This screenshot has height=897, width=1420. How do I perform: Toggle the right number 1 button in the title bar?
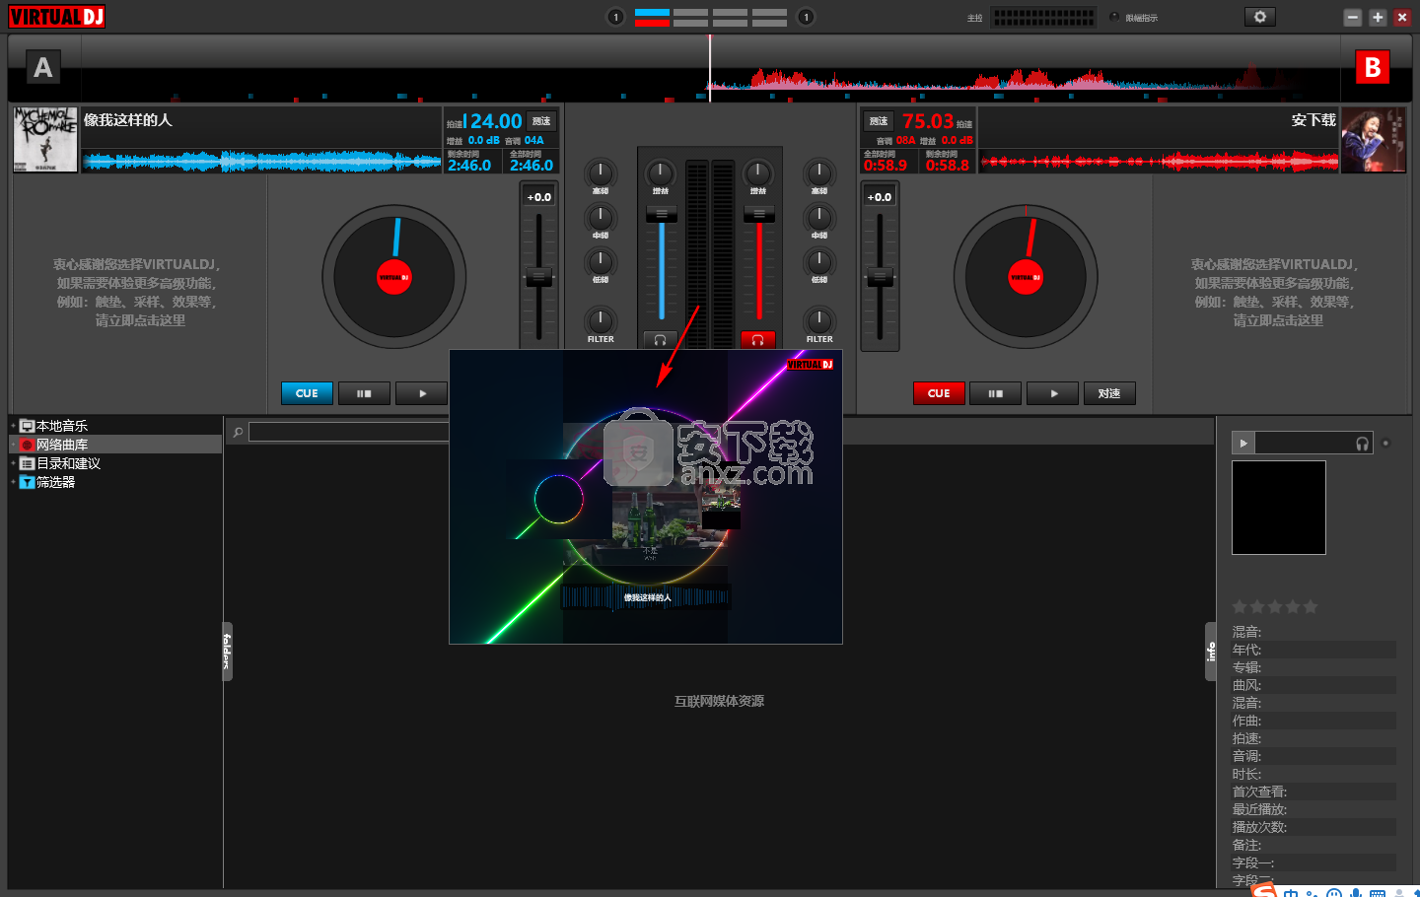tap(806, 17)
